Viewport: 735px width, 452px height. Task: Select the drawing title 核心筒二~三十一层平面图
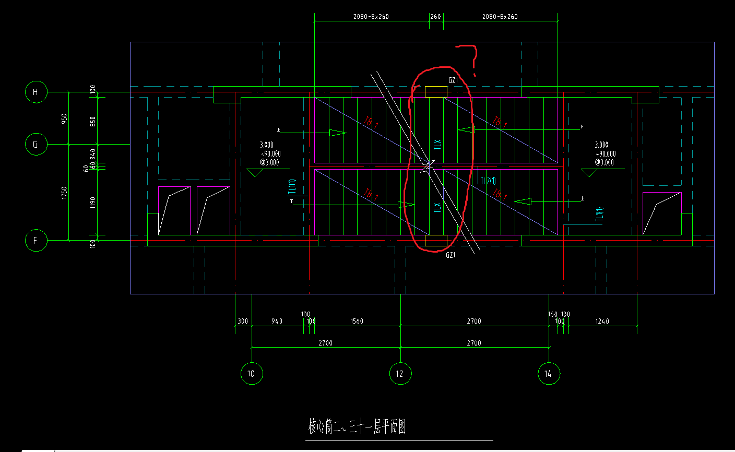tap(357, 427)
